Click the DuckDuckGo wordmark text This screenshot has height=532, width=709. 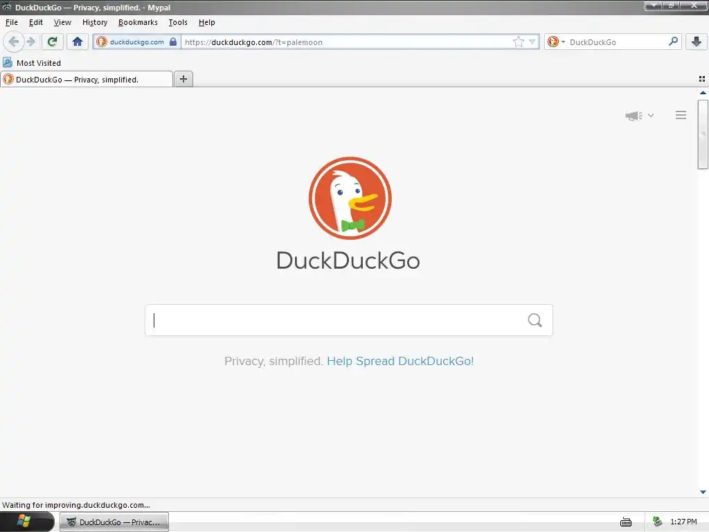(348, 260)
